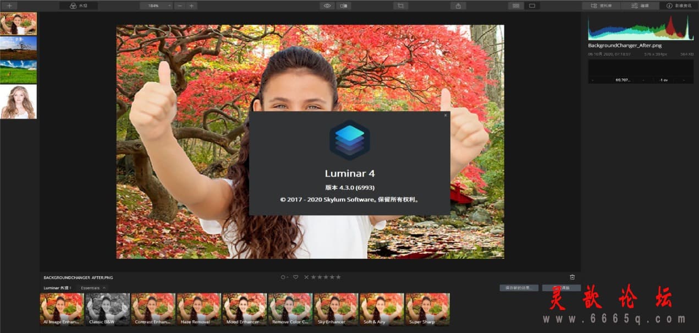This screenshot has width=699, height=333.
Task: Open the Edit tab (编辑)
Action: click(640, 6)
